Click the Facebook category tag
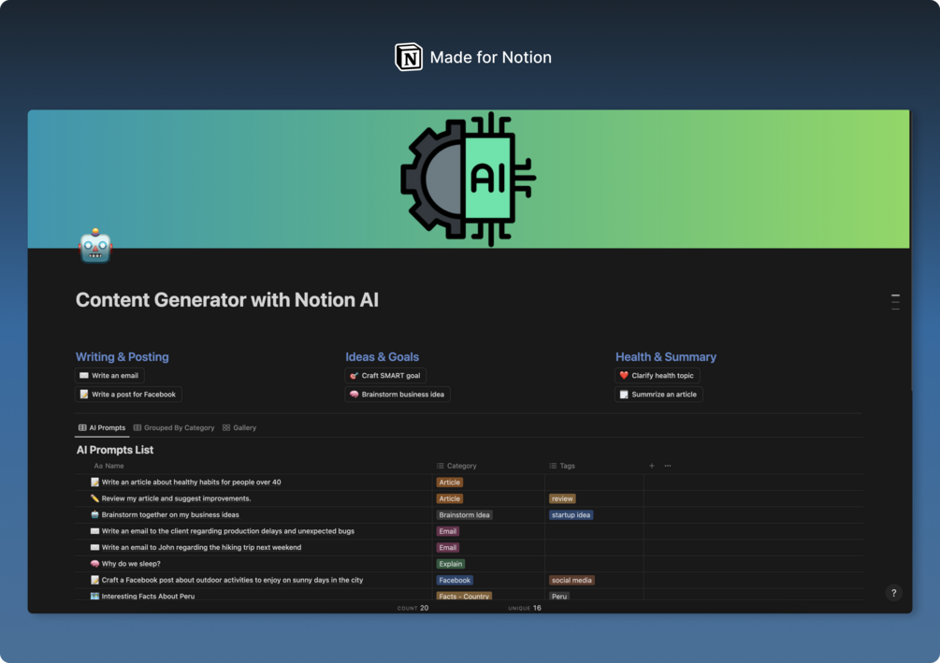Viewport: 940px width, 663px height. point(455,581)
